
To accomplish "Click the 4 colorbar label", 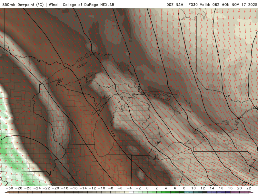I will [166, 188].
